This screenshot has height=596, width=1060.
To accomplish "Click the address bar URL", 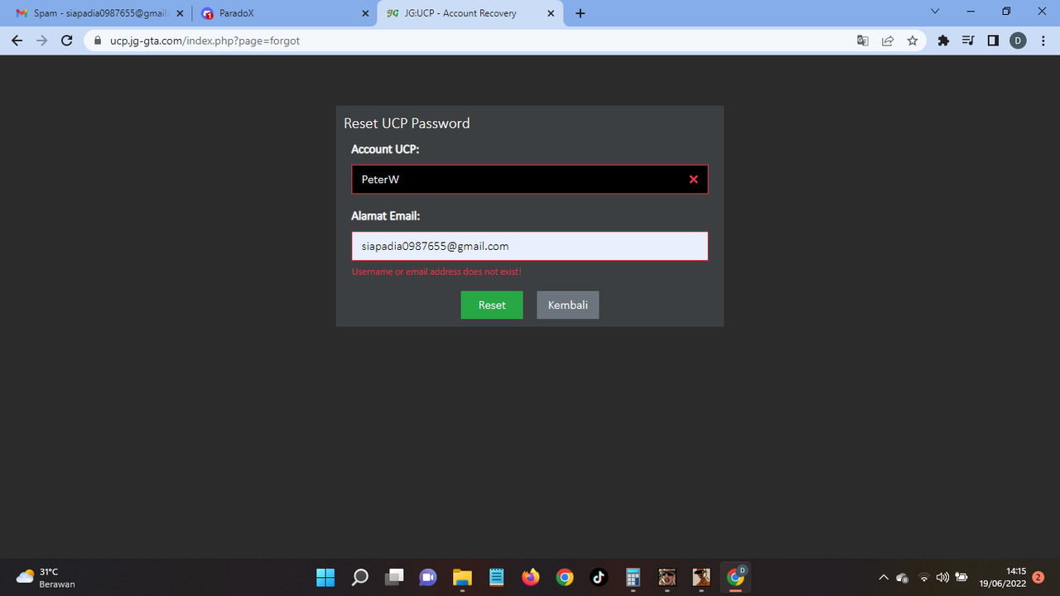I will point(205,41).
